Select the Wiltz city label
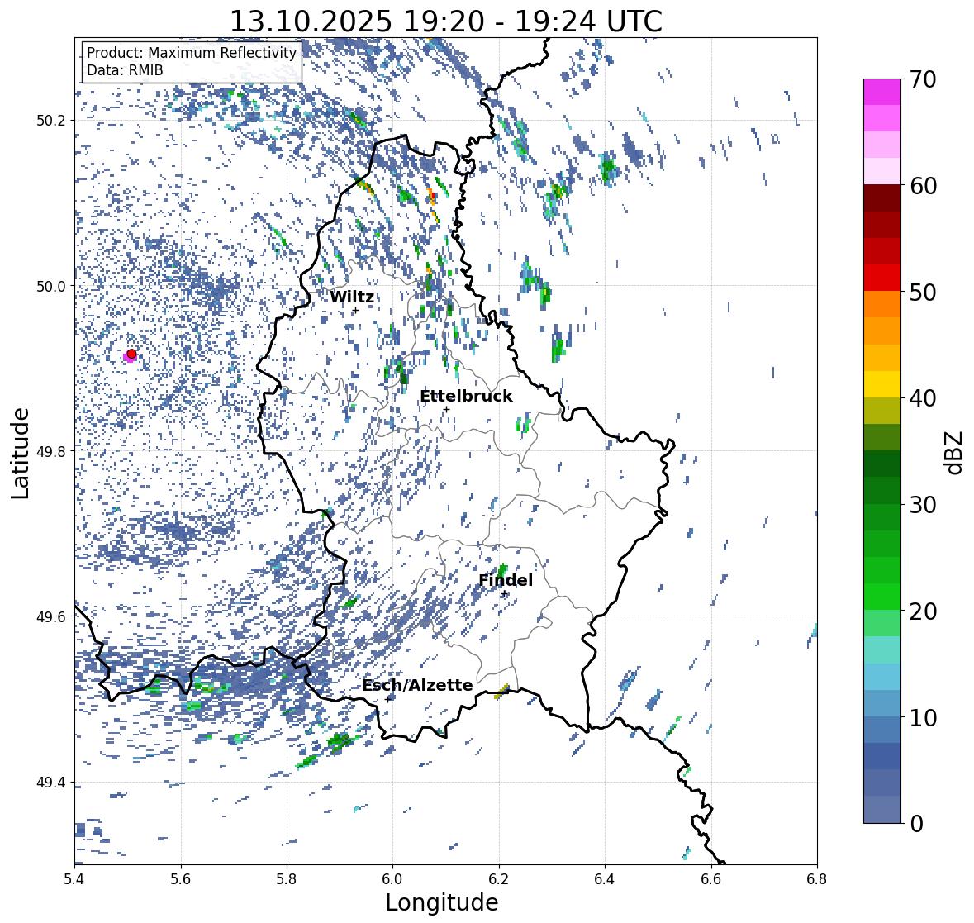 (352, 297)
